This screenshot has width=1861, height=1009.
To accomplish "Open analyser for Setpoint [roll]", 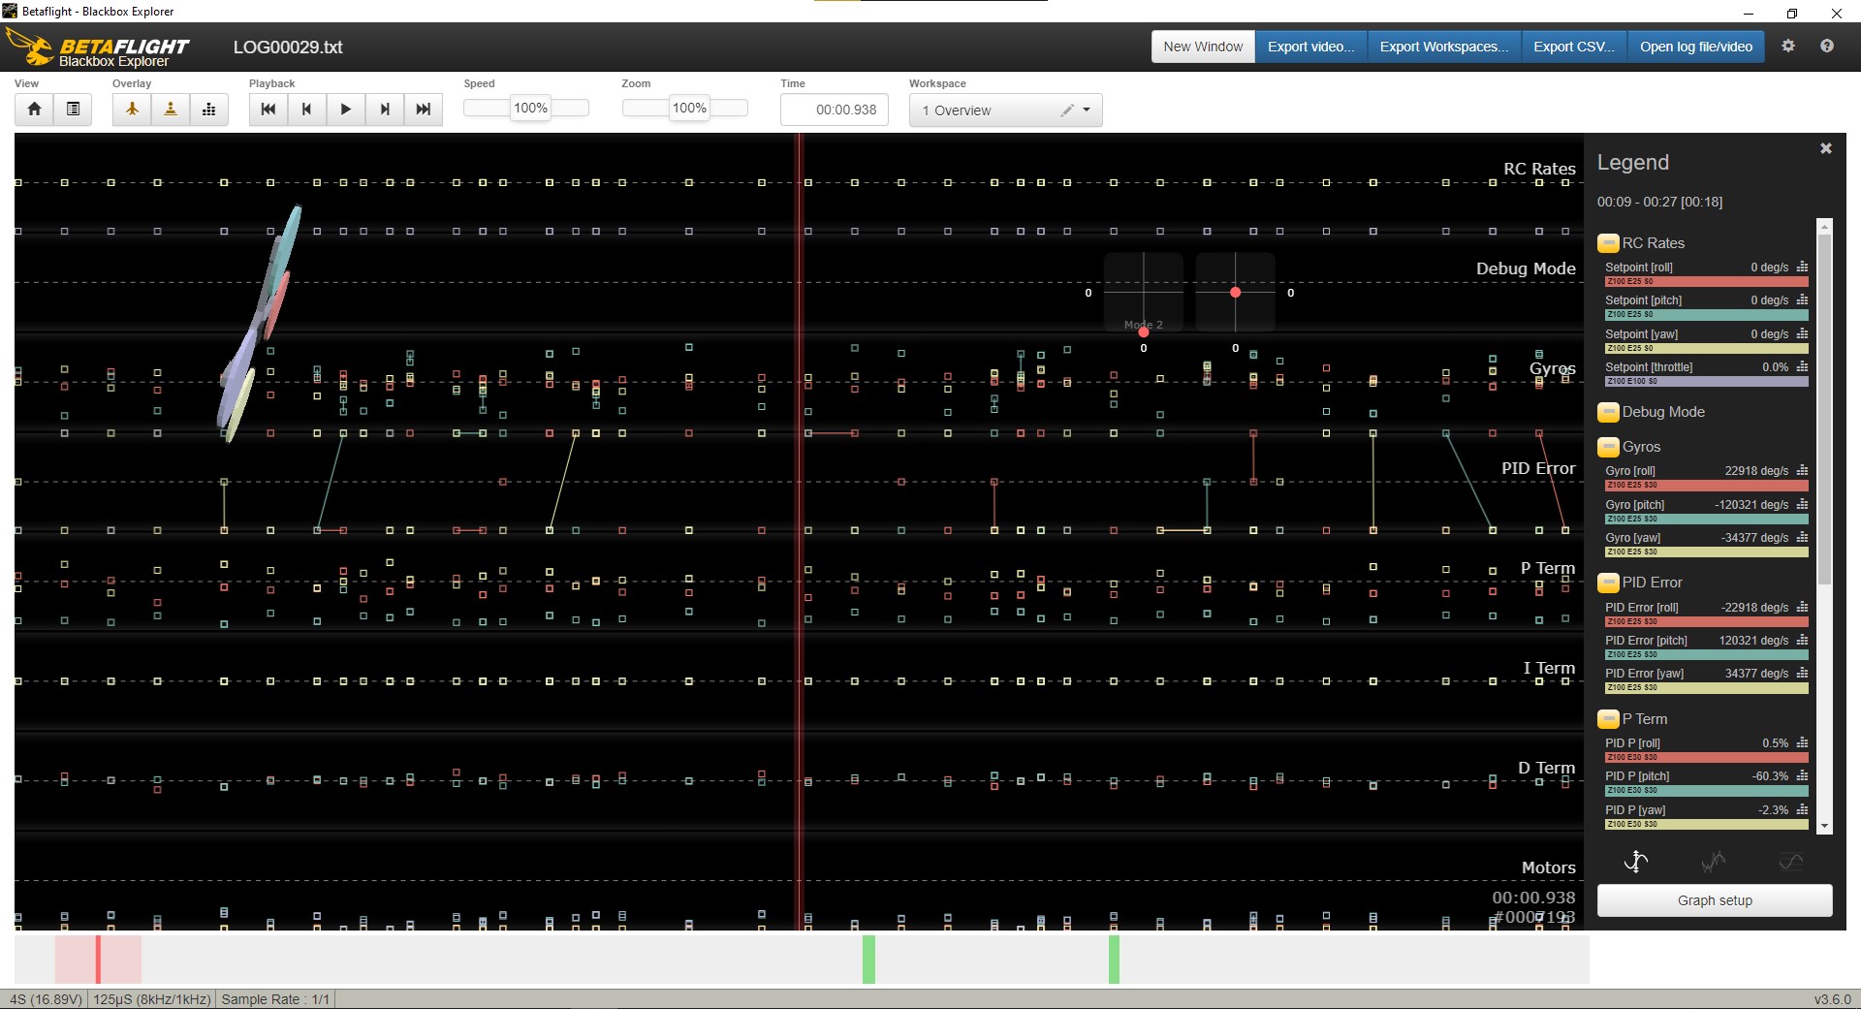I will pos(1802,267).
